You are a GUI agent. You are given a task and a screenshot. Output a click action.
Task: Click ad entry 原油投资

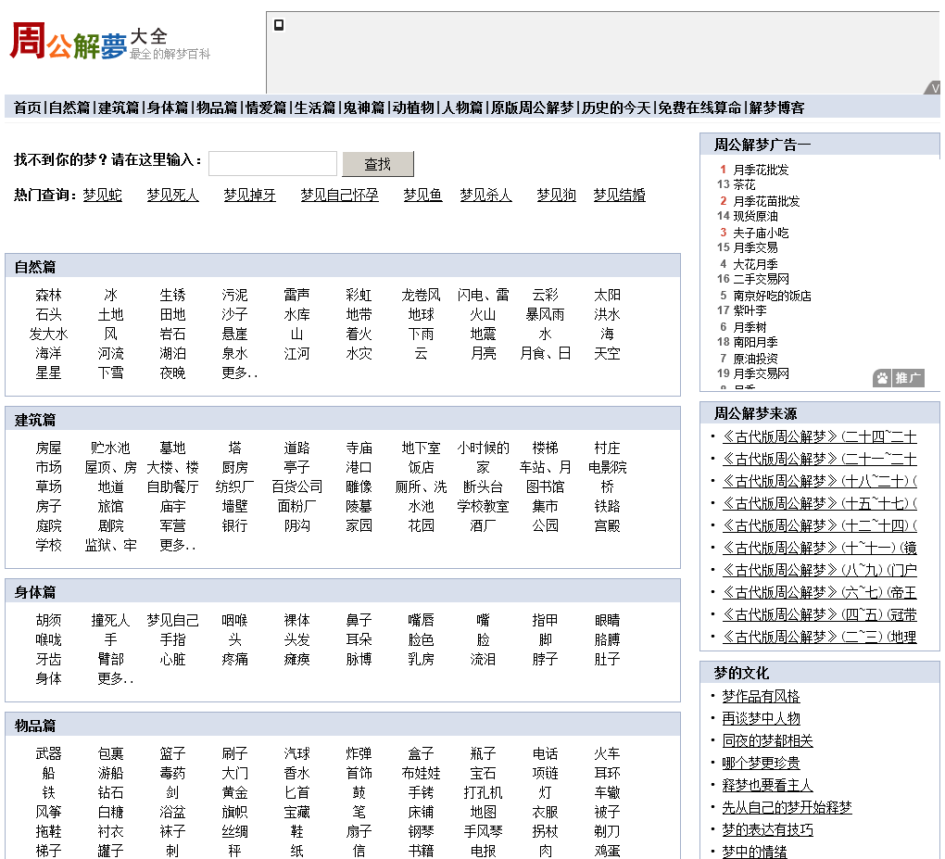click(755, 359)
